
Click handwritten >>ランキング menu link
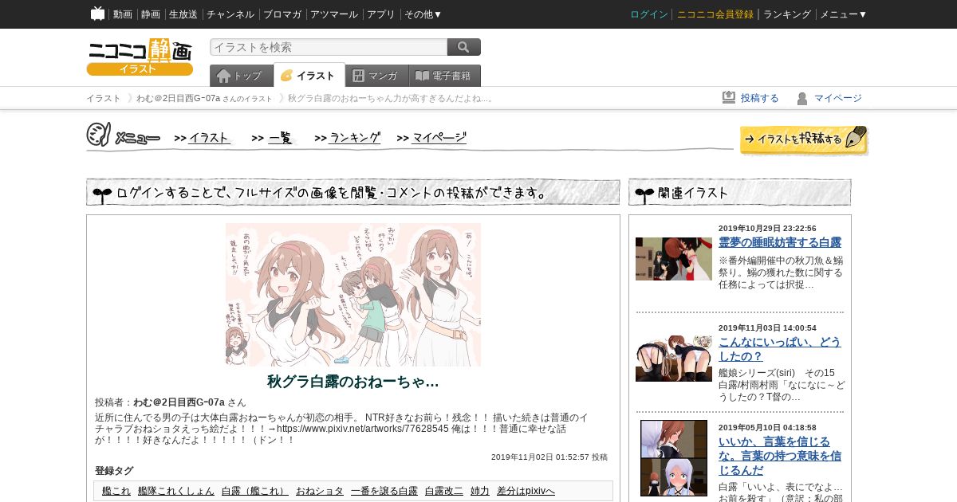[348, 138]
